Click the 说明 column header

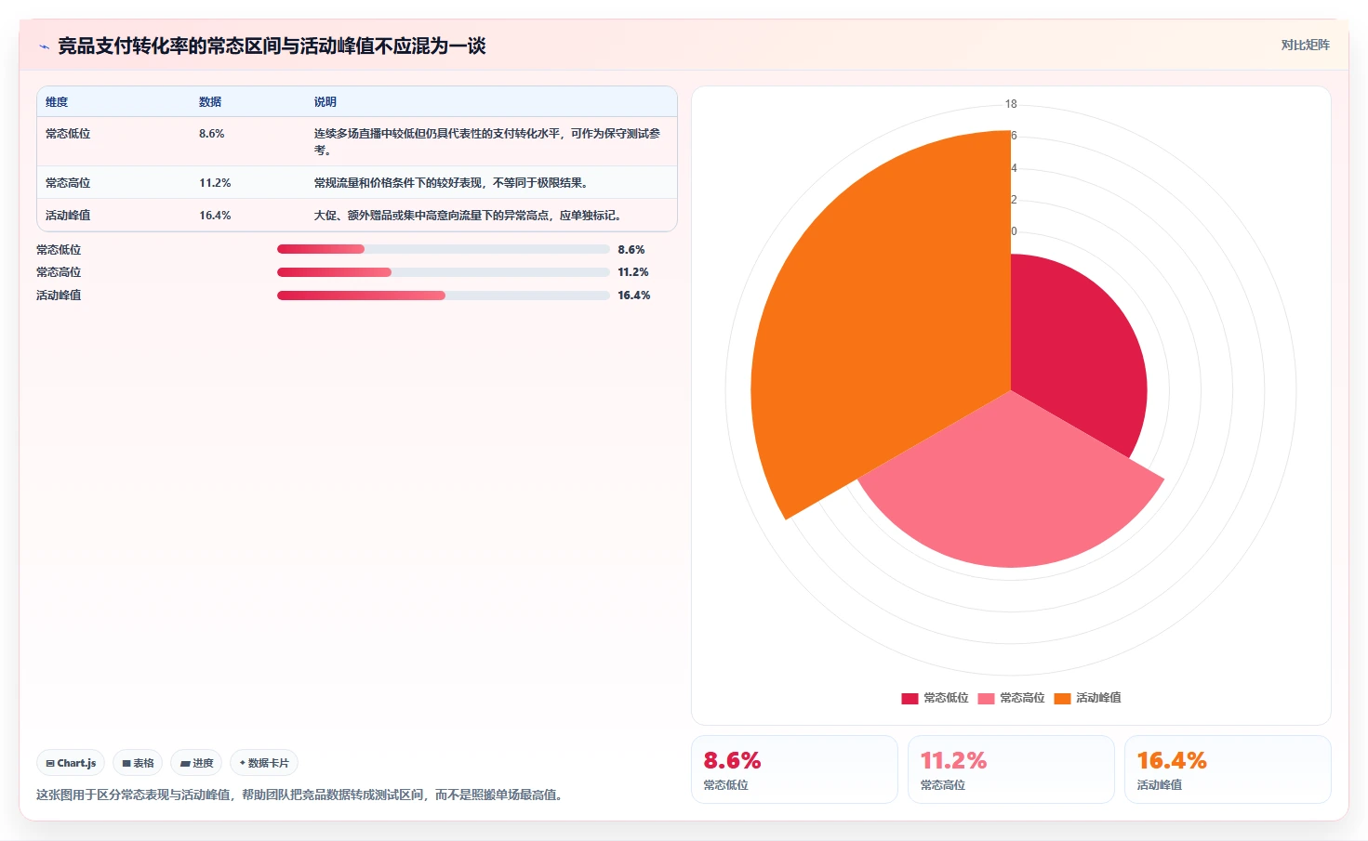pos(325,102)
